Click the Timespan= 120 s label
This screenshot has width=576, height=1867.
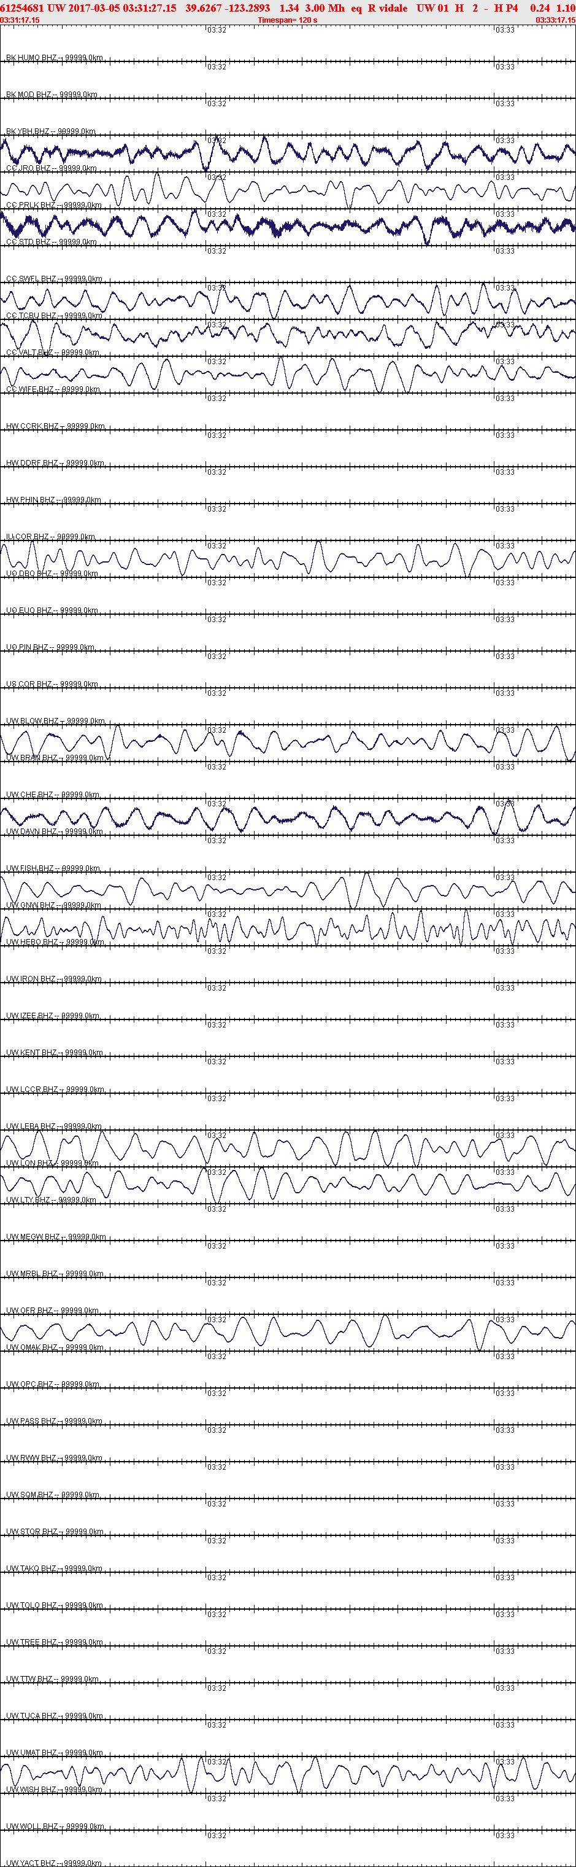click(x=287, y=20)
